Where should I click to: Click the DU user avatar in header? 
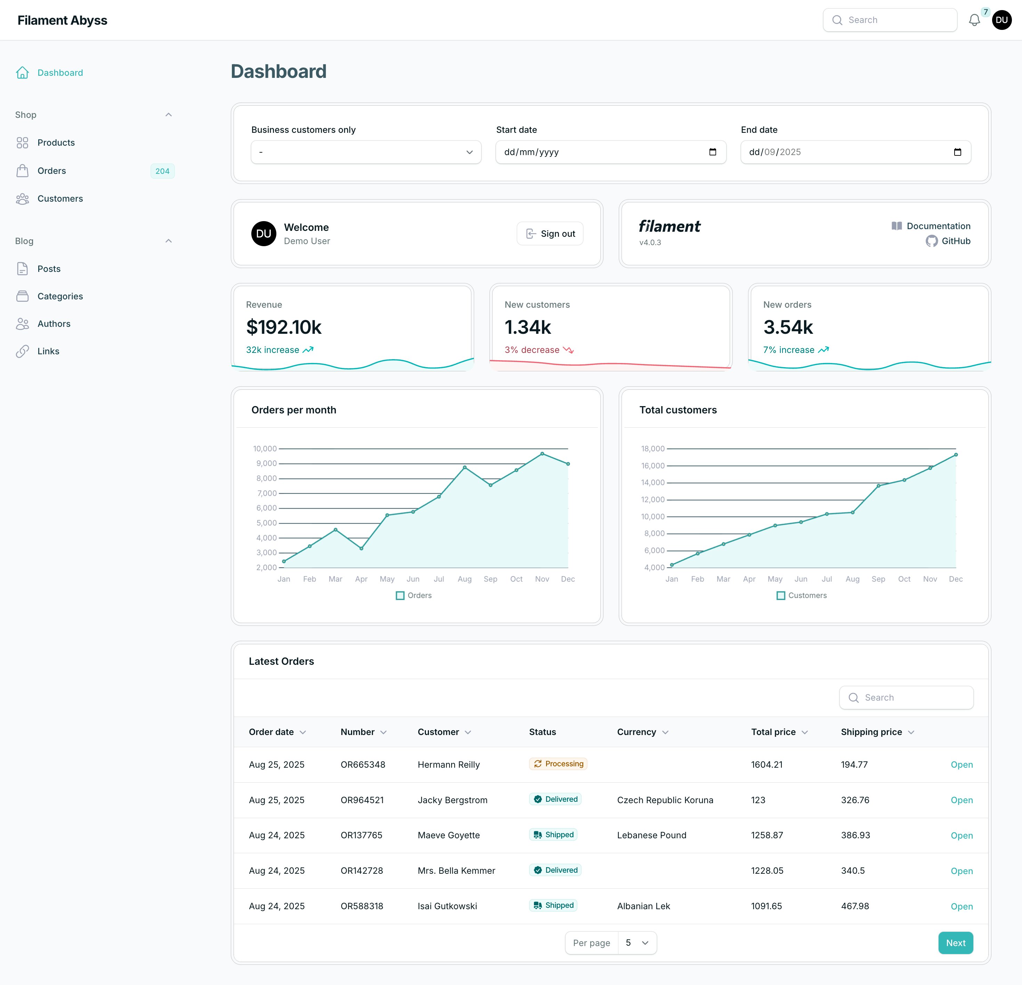point(1001,20)
